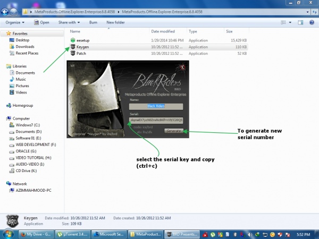Viewport: 319px width, 239px height.
Task: Open AUDIO-VIDEO (I:) drive
Action: point(30,164)
